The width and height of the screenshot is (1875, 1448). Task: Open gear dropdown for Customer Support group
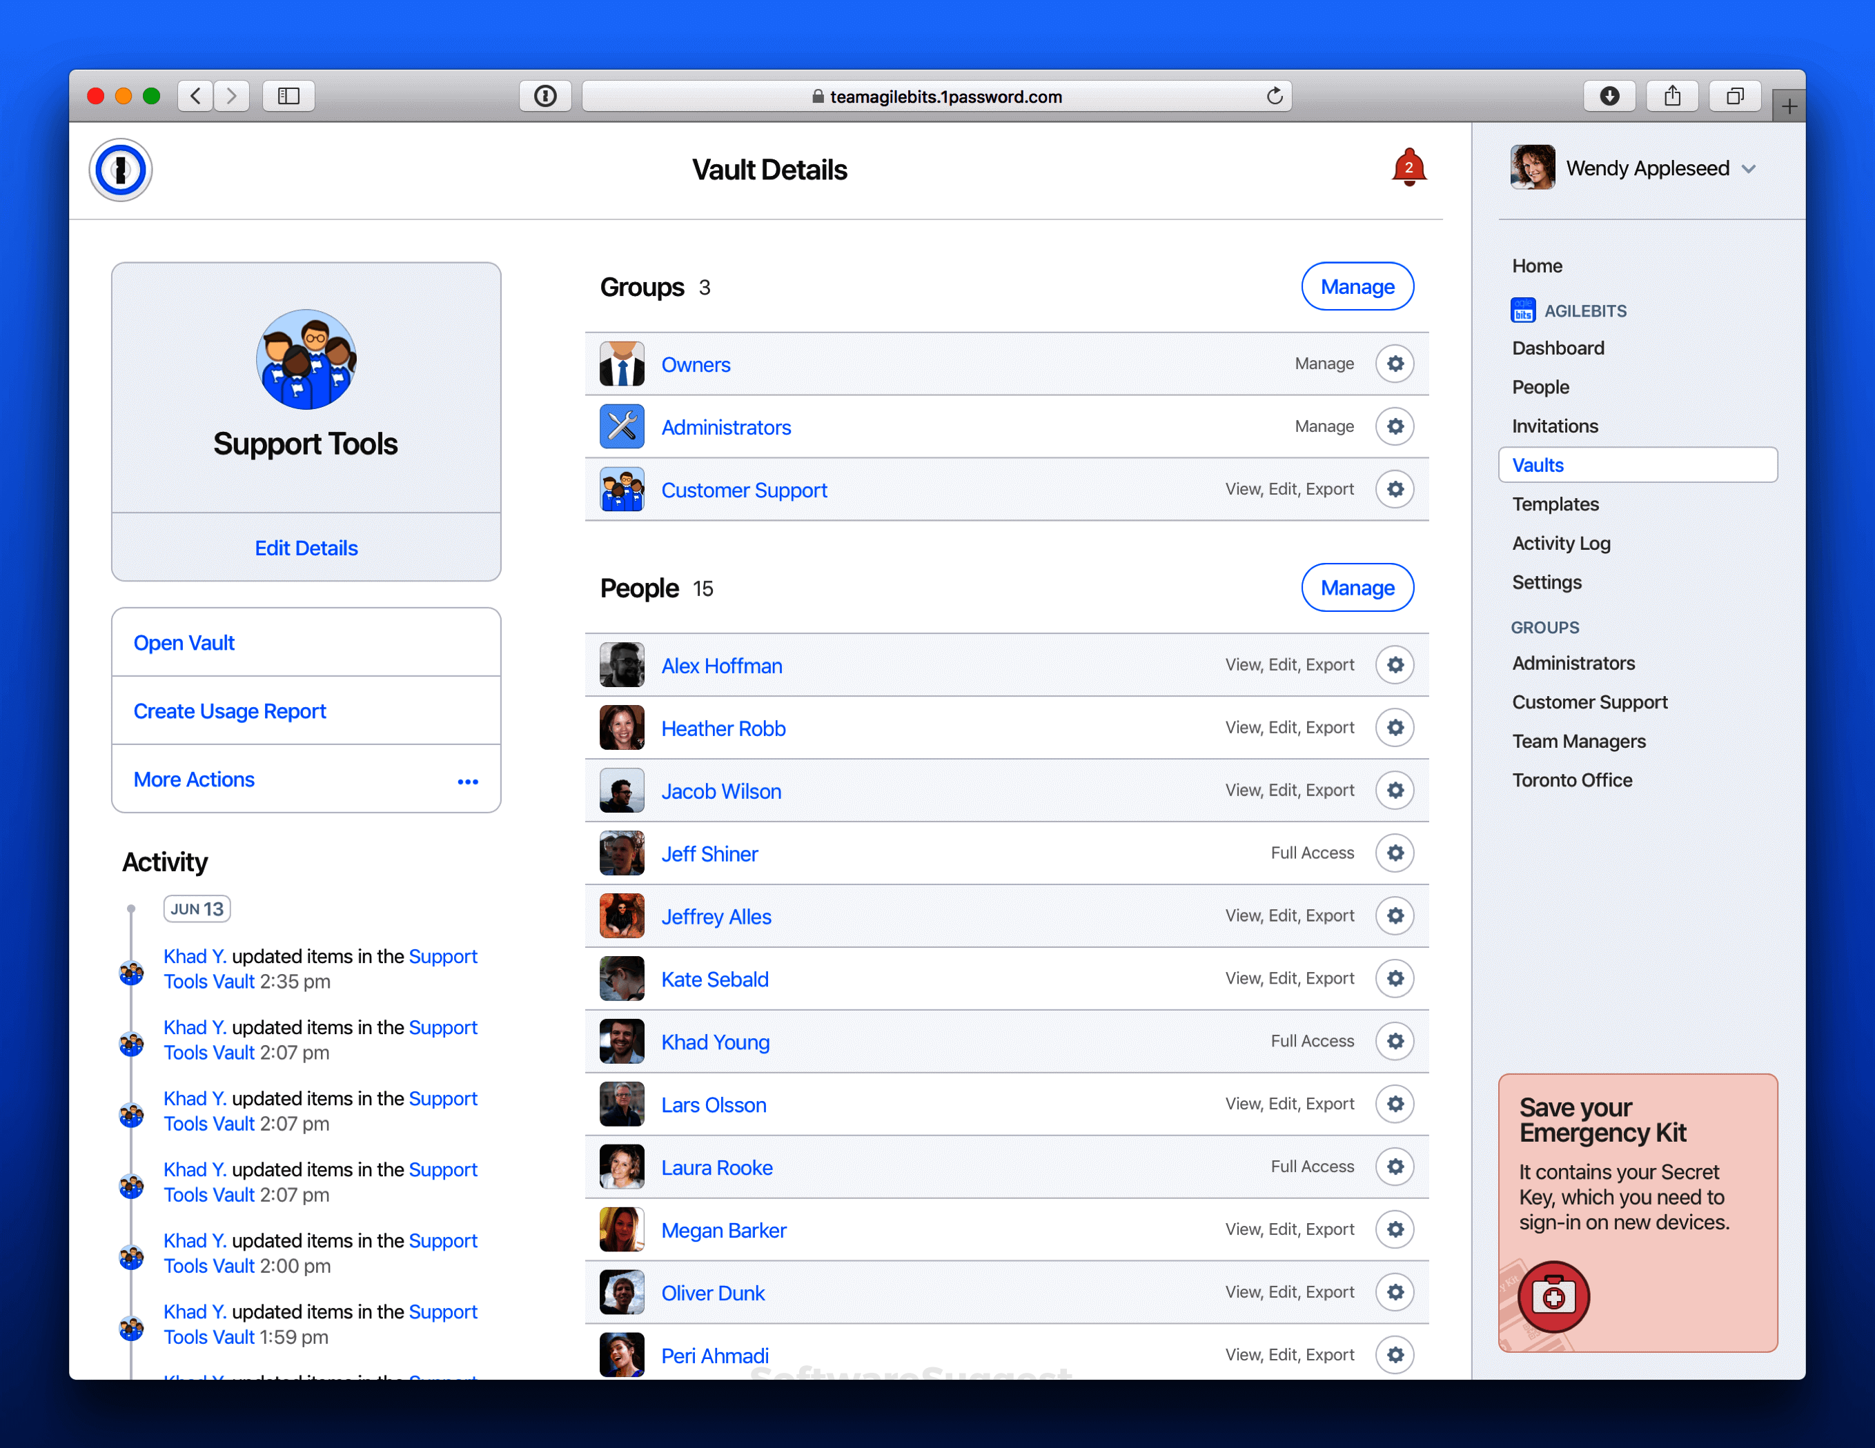click(x=1394, y=489)
